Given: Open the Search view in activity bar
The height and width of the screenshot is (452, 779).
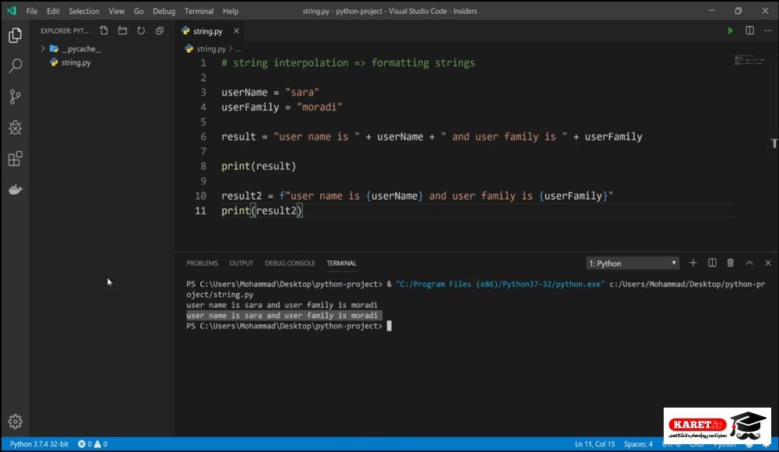Looking at the screenshot, I should (15, 65).
